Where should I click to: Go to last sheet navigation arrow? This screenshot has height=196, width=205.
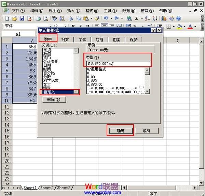pyautogui.click(x=18, y=188)
